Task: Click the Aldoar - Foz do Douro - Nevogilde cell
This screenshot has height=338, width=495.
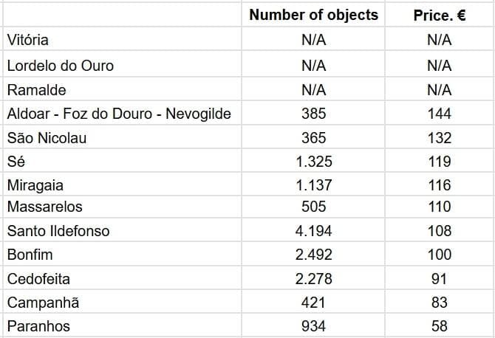Action: tap(119, 114)
